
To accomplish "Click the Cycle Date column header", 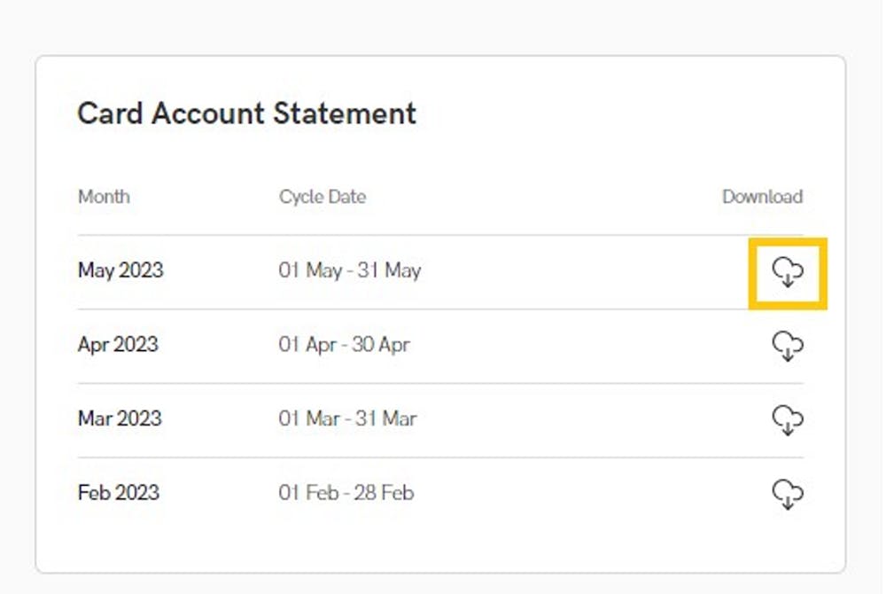I will click(x=323, y=197).
